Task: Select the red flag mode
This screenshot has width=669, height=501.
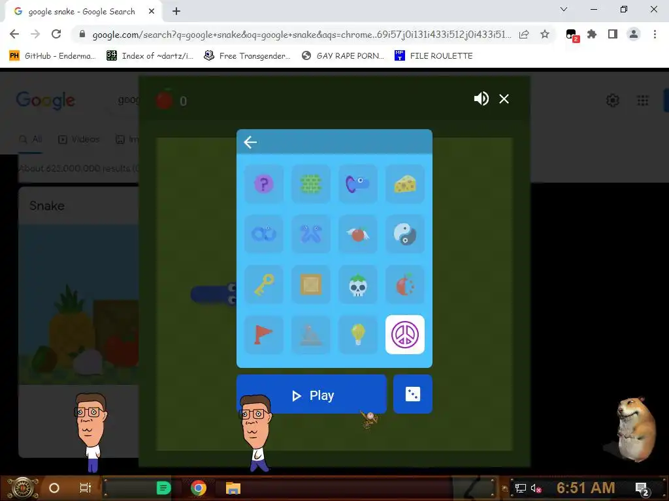Action: pos(264,335)
